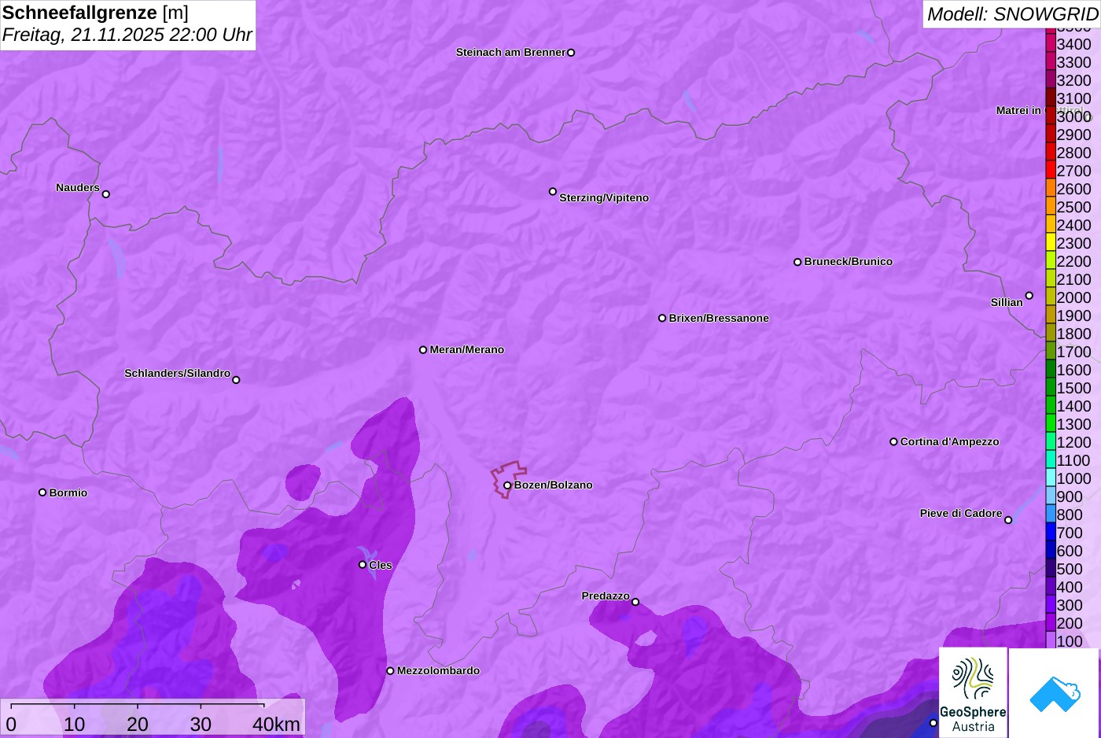Click the GeoSphere Austria logo
The width and height of the screenshot is (1101, 738).
click(x=973, y=692)
